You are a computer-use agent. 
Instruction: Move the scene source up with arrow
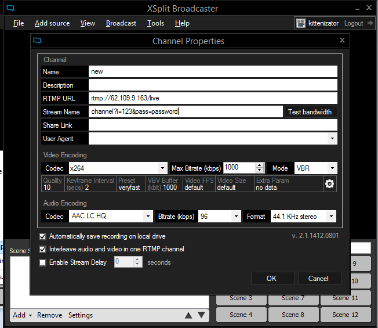pyautogui.click(x=188, y=315)
